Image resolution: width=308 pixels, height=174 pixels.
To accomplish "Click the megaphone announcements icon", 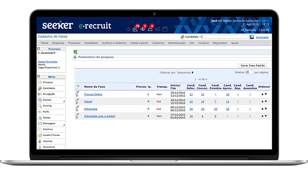I will [157, 29].
